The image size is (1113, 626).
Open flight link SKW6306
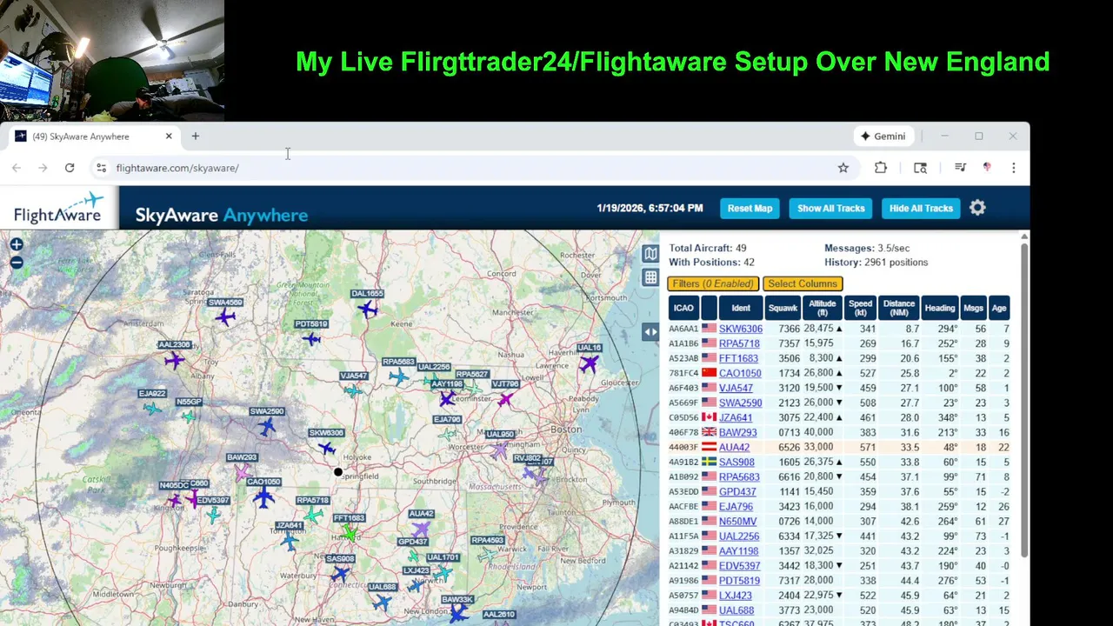[x=740, y=329]
